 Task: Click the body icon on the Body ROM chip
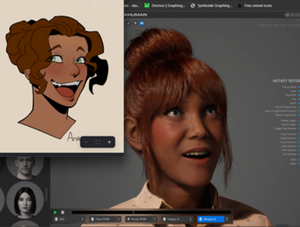coord(129,219)
